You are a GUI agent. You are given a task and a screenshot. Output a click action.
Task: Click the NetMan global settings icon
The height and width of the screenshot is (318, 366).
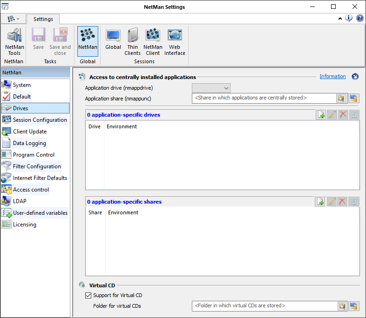[x=88, y=41]
